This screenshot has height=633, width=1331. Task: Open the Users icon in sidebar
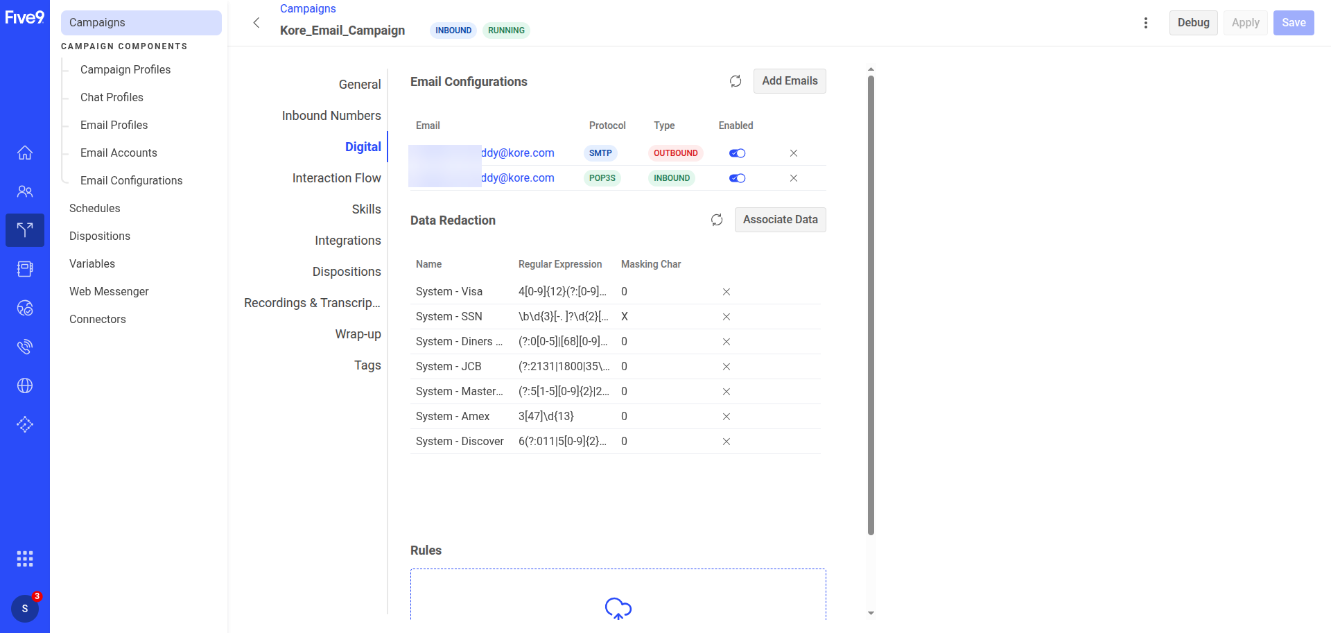pyautogui.click(x=25, y=191)
